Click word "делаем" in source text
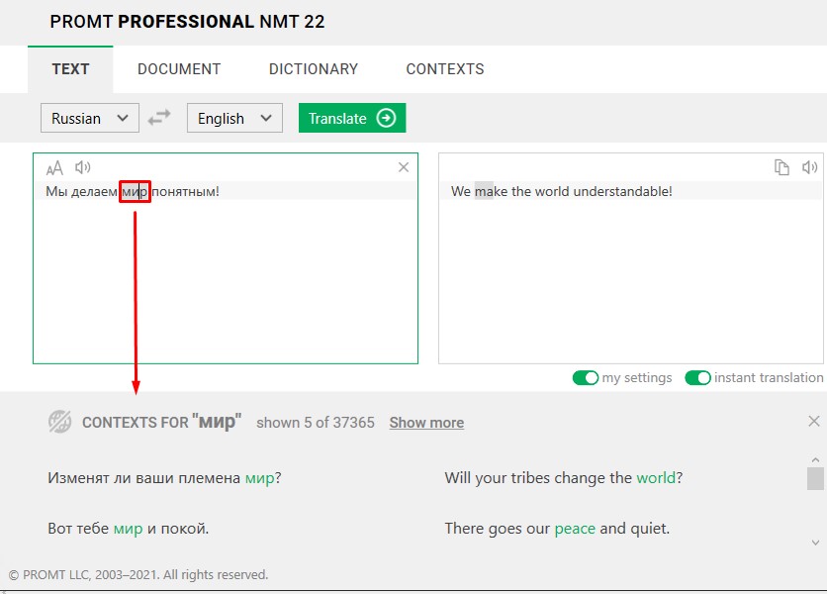 94,191
